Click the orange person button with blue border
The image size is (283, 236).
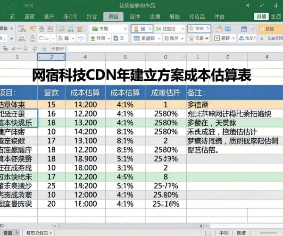(x=142, y=29)
